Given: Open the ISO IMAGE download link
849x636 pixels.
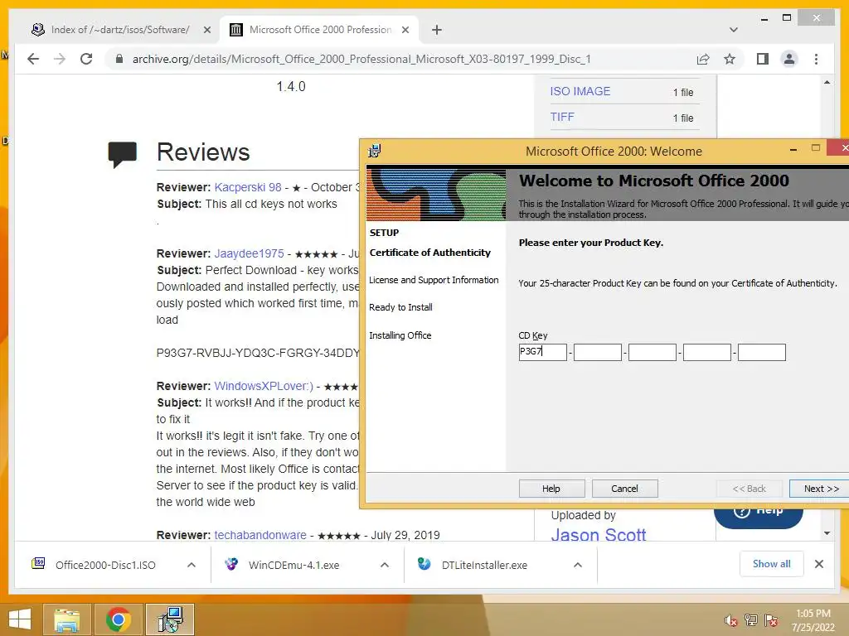Looking at the screenshot, I should (580, 91).
